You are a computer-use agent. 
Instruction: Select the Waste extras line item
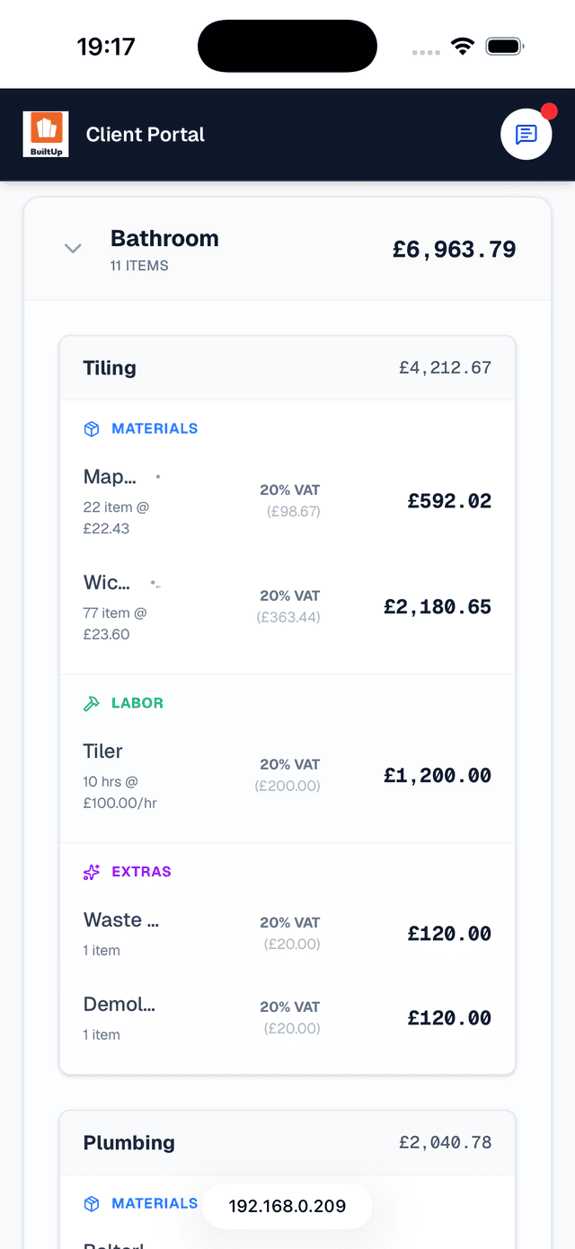pos(121,920)
